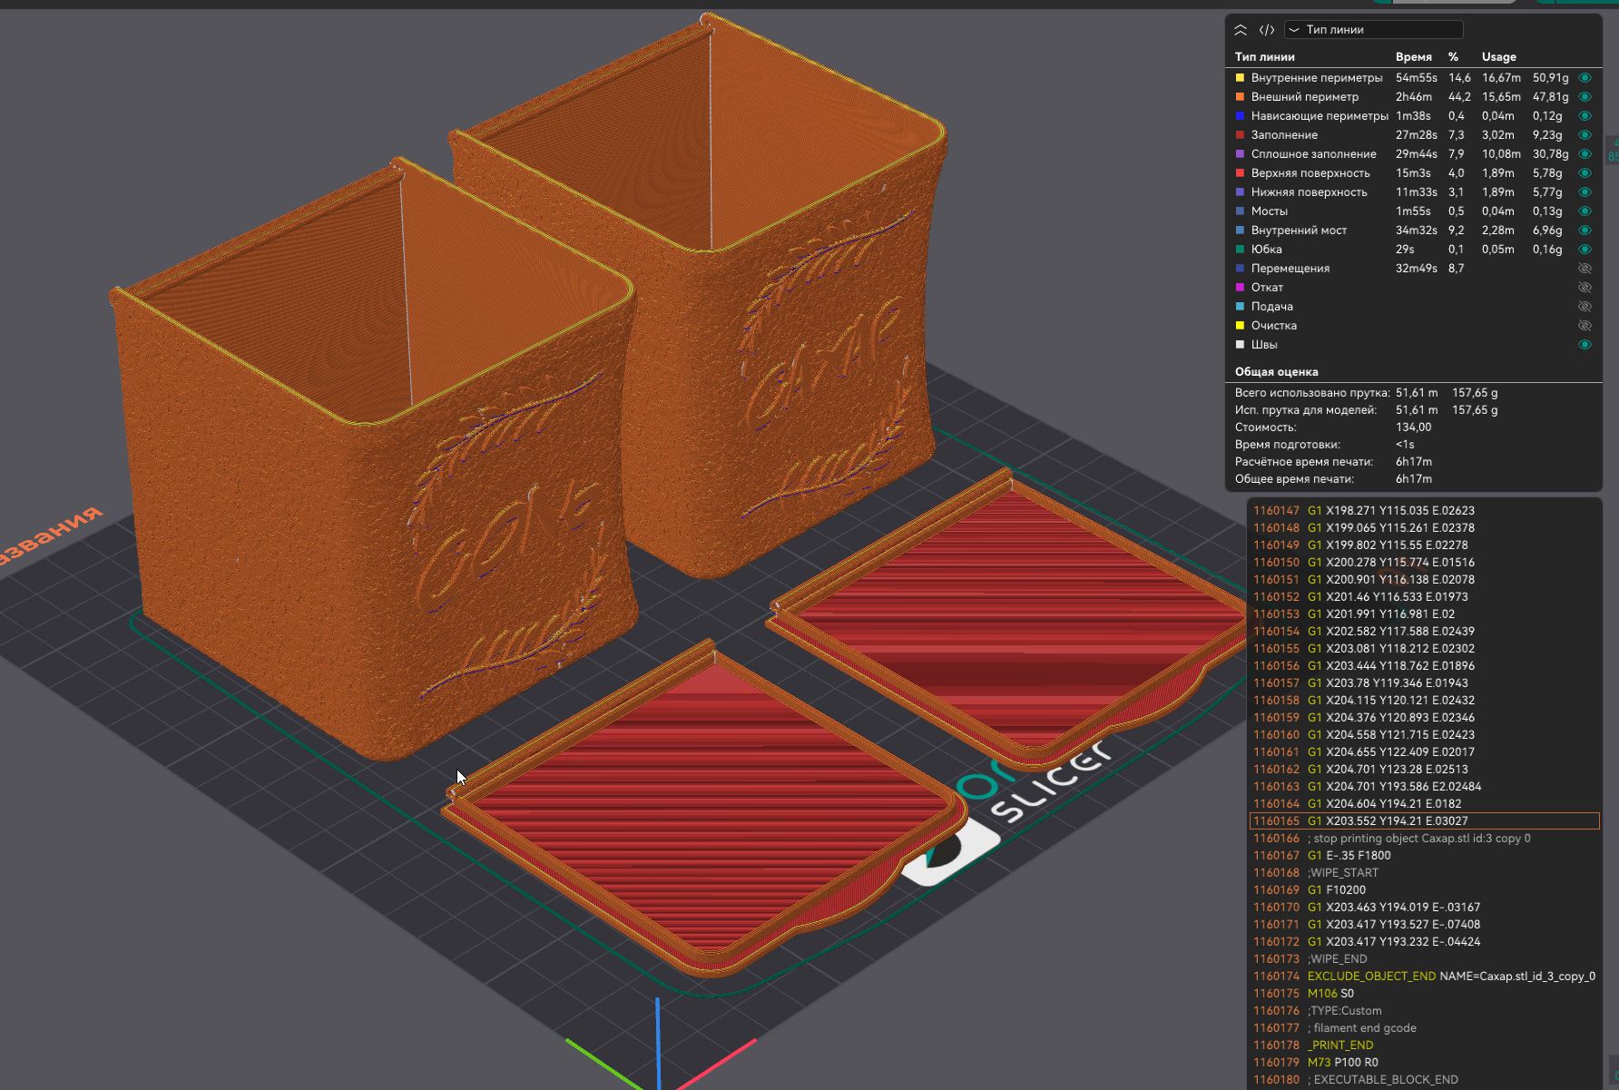Image resolution: width=1619 pixels, height=1090 pixels.
Task: Show Очистка wipe moves
Action: tap(1585, 326)
